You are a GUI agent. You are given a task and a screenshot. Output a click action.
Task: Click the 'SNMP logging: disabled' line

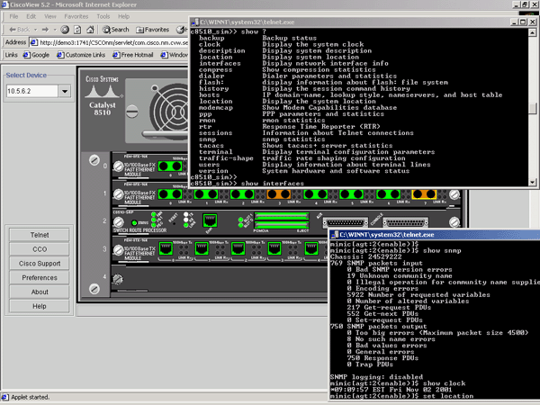click(x=376, y=377)
